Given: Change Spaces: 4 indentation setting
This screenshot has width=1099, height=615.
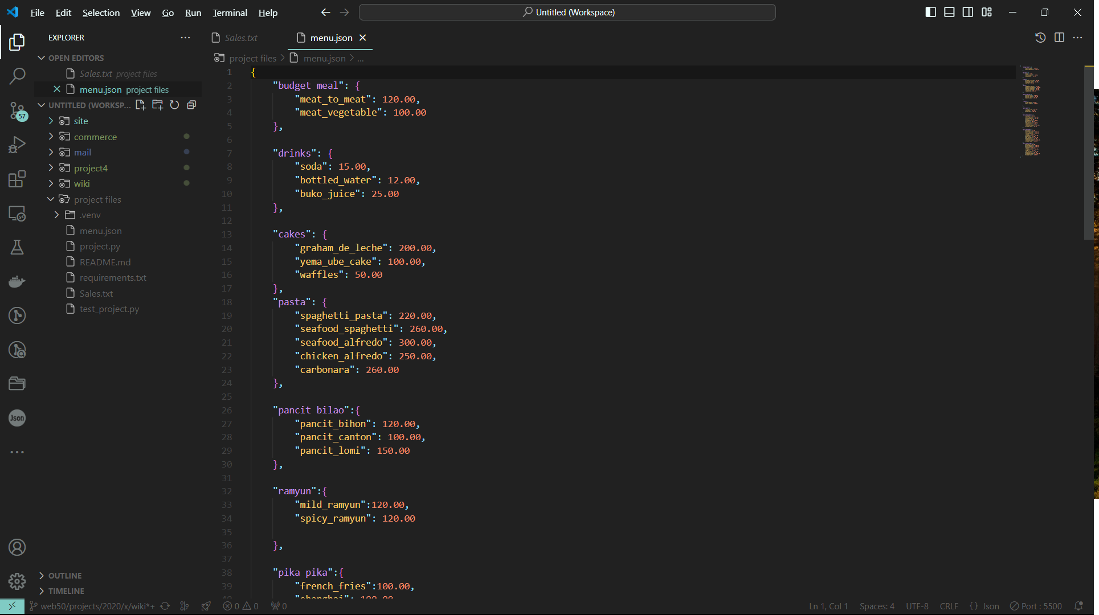Looking at the screenshot, I should click(x=877, y=606).
